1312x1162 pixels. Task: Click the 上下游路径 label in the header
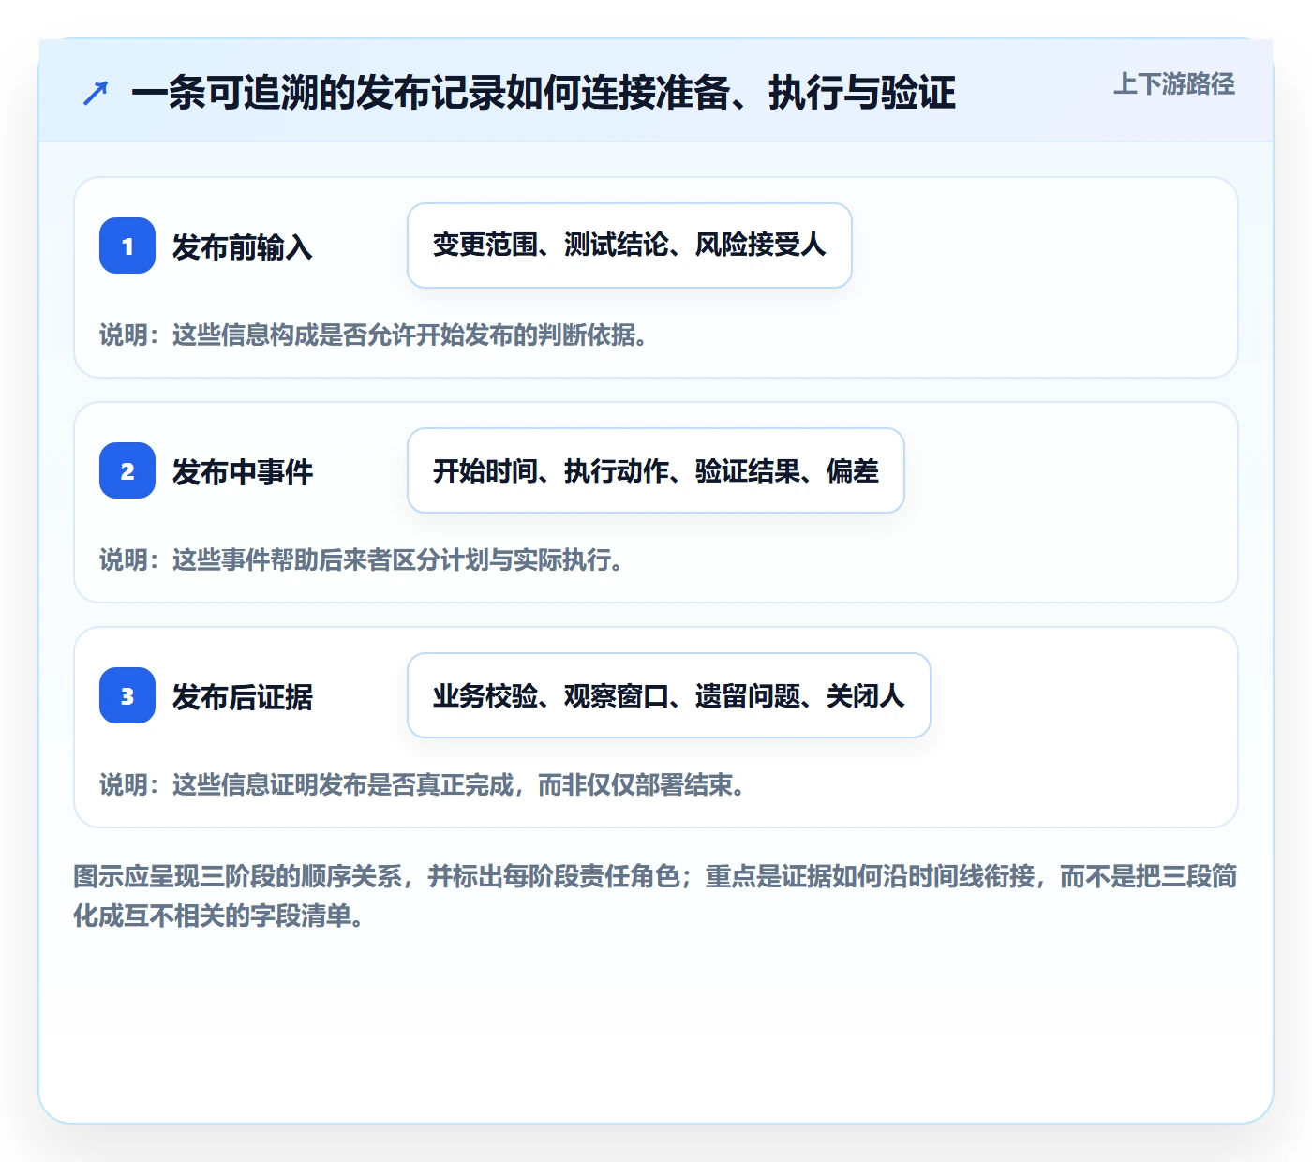pos(1174,84)
